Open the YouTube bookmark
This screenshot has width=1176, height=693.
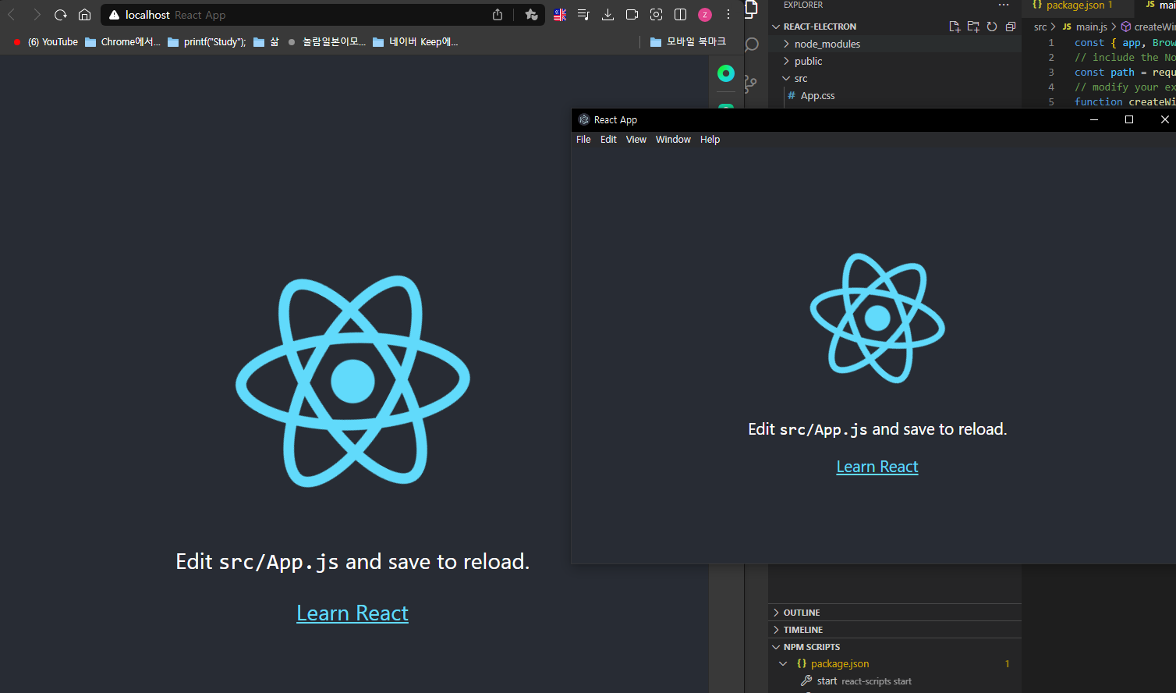45,42
